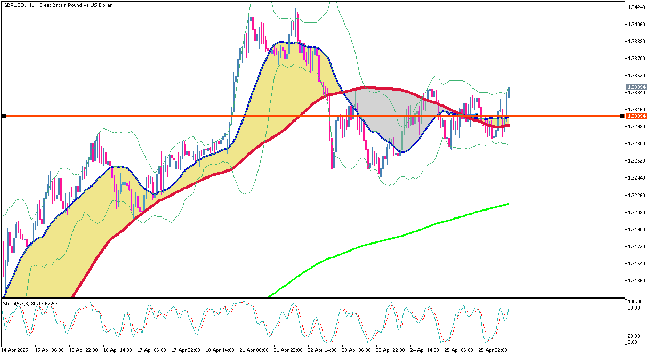This screenshot has height=356, width=653.
Task: Click the red 1.33094 price tag
Action: [636, 116]
